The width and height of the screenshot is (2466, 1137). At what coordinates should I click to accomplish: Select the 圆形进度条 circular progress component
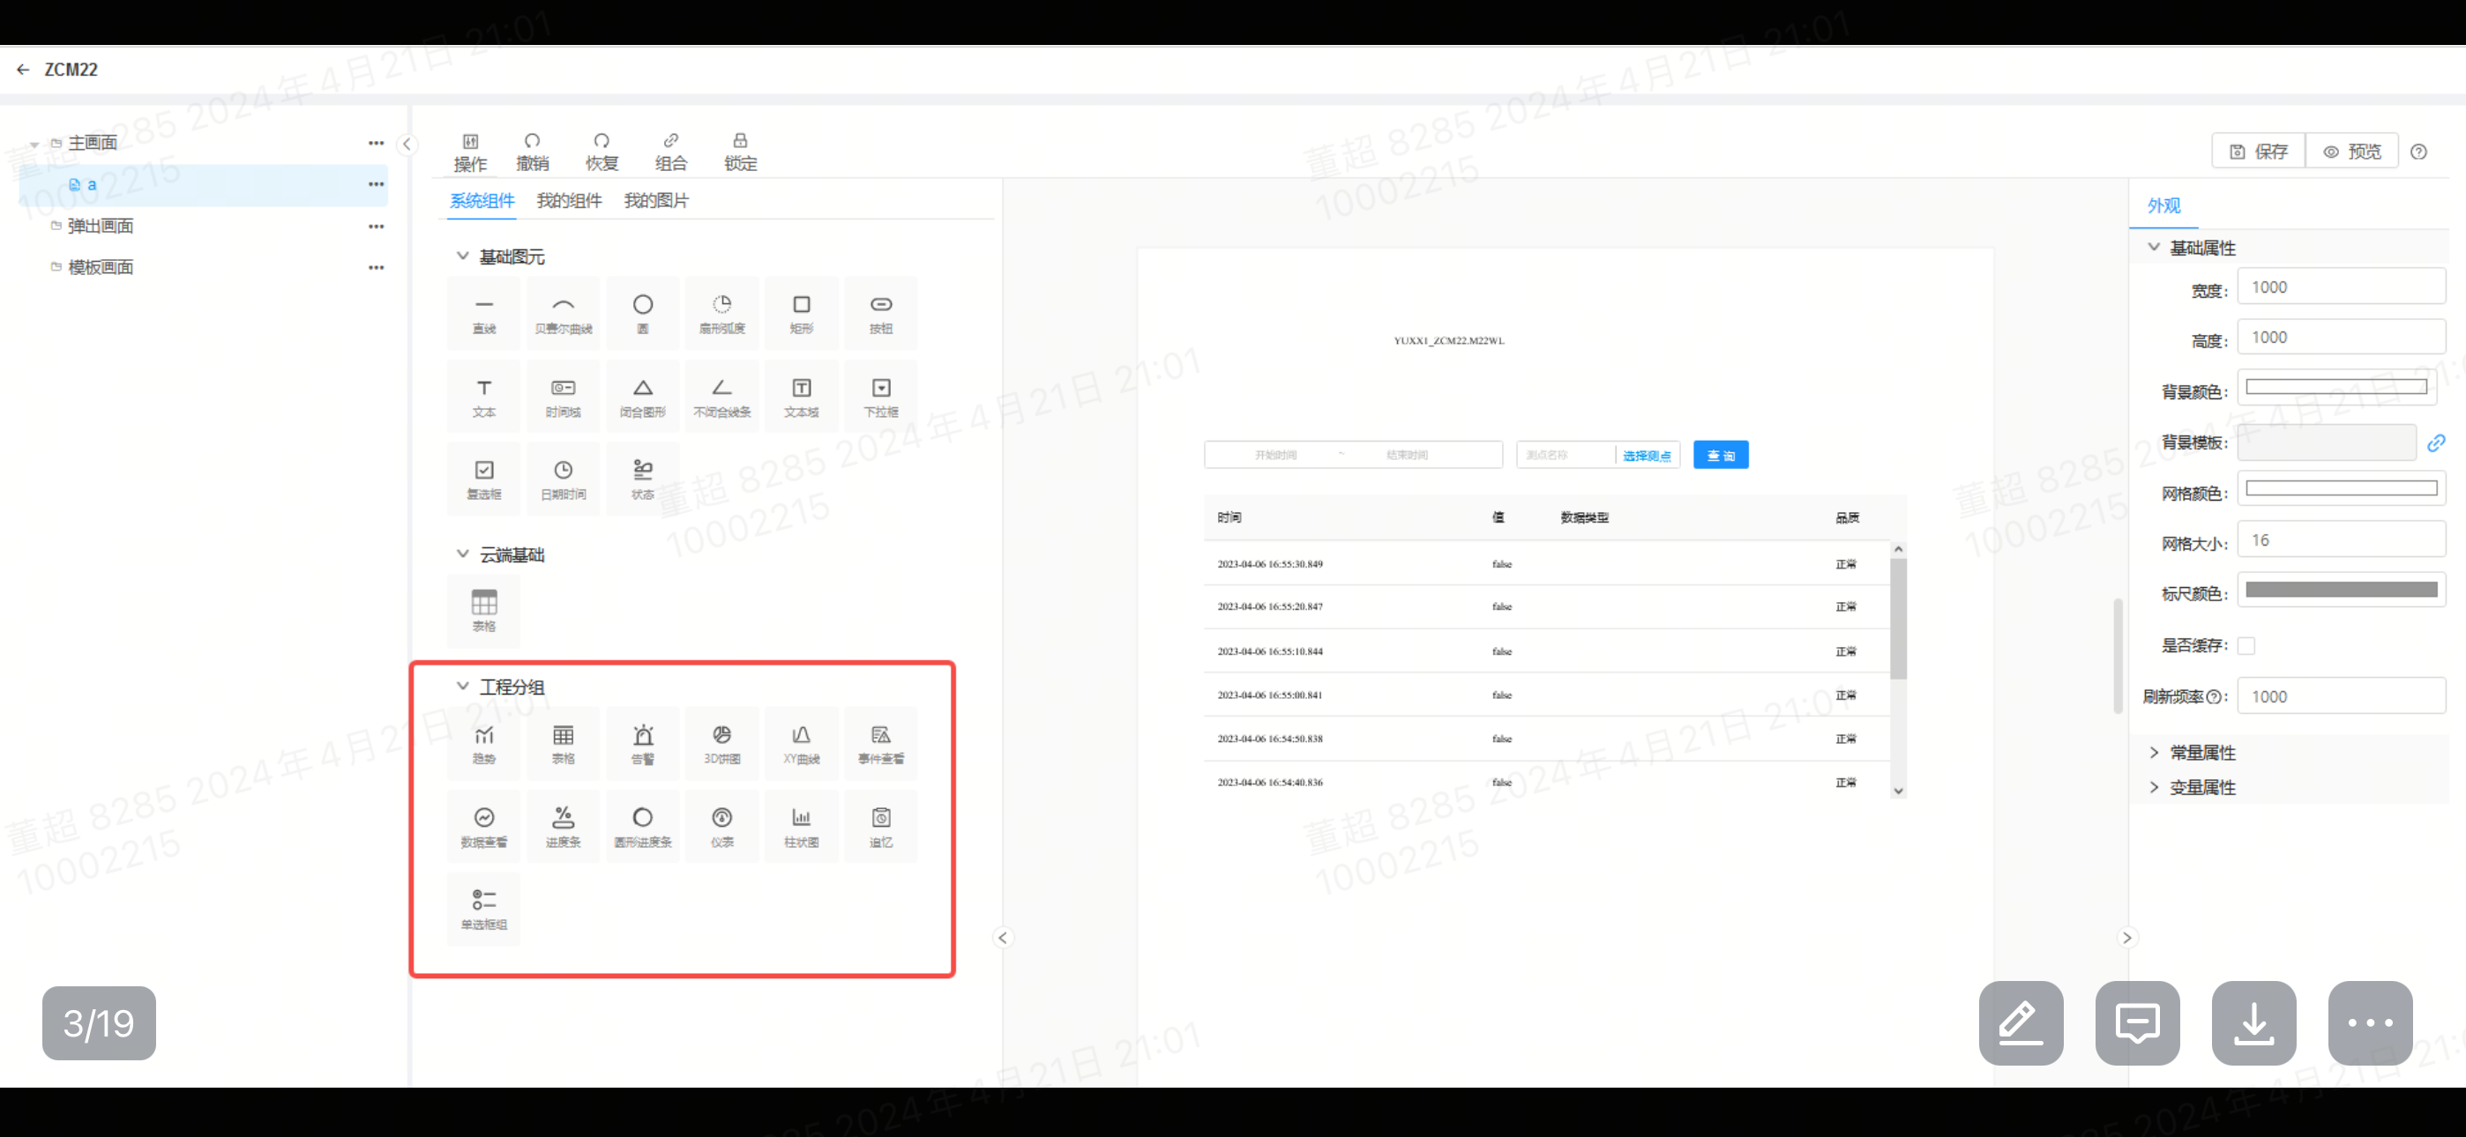643,827
